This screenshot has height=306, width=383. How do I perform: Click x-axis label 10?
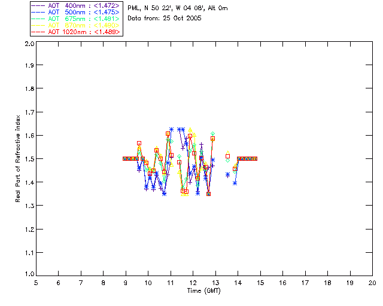click(x=148, y=283)
